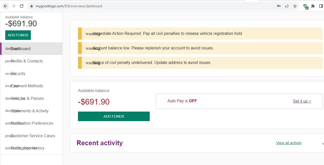The image size is (324, 165).
Task: Reload the dashboard page
Action: coord(21,6)
